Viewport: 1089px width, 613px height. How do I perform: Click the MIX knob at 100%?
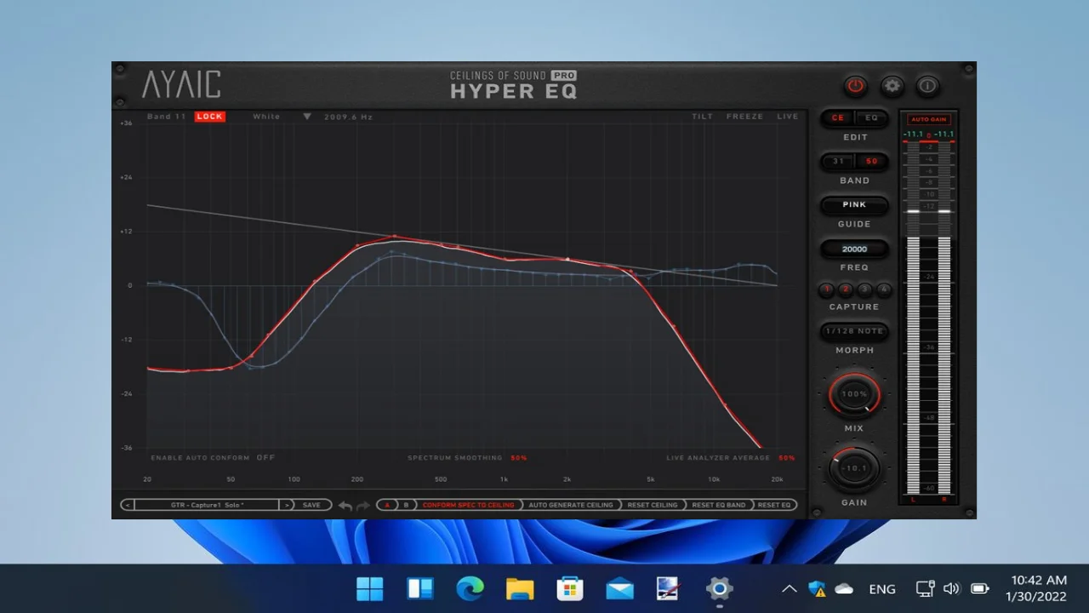pyautogui.click(x=854, y=394)
